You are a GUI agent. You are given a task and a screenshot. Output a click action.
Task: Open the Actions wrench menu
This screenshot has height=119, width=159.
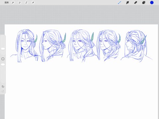pos(13,3)
